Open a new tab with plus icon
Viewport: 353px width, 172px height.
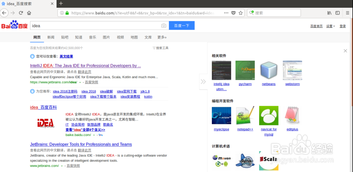[x=61, y=4]
